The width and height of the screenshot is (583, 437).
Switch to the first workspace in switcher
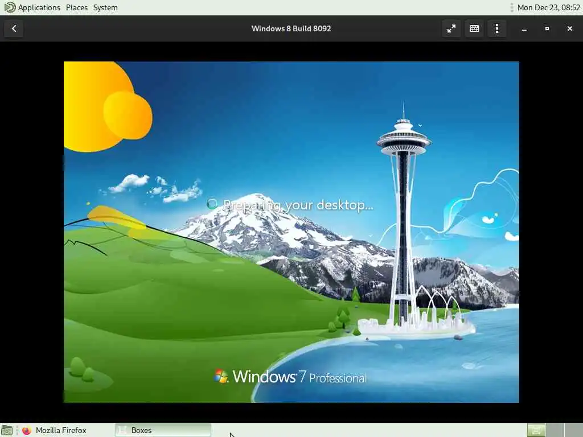(536, 430)
